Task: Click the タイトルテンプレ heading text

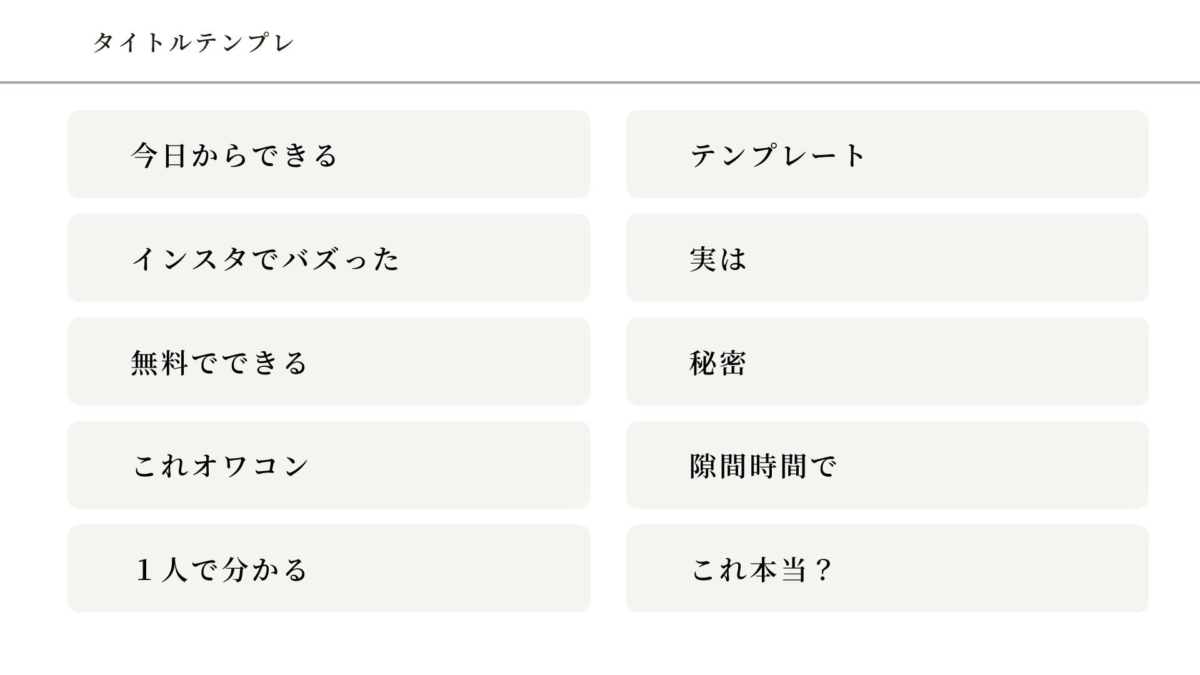Action: 193,42
